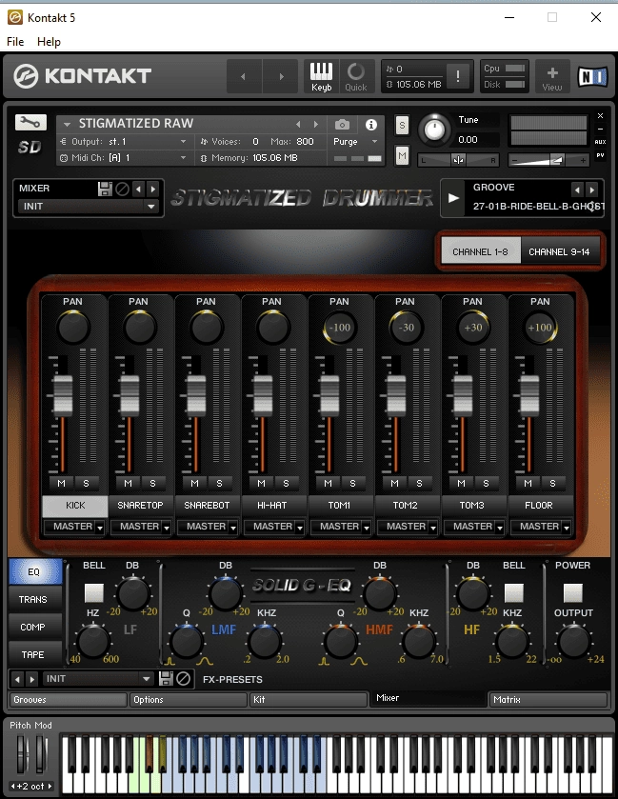618x799 pixels.
Task: Open the View menu plus icon
Action: (x=551, y=76)
